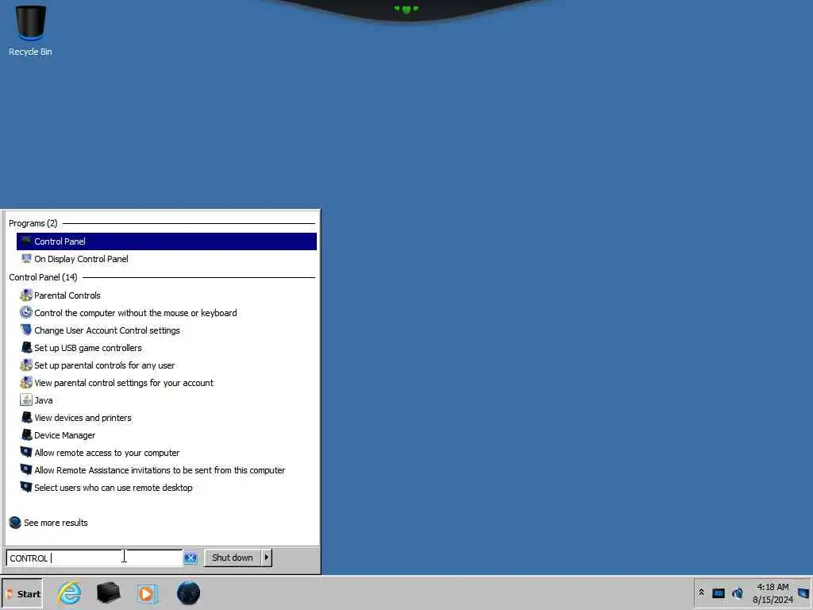Open View parental control settings for your account
The width and height of the screenshot is (813, 610).
click(x=167, y=383)
